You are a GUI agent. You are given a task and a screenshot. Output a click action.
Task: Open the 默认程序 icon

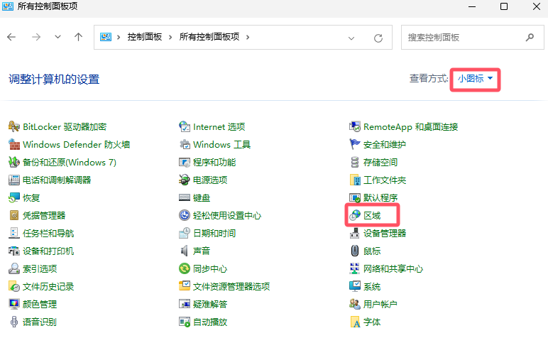(x=355, y=198)
